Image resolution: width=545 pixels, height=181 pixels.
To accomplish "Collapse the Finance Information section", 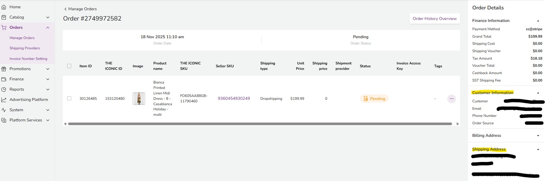I will [x=538, y=21].
